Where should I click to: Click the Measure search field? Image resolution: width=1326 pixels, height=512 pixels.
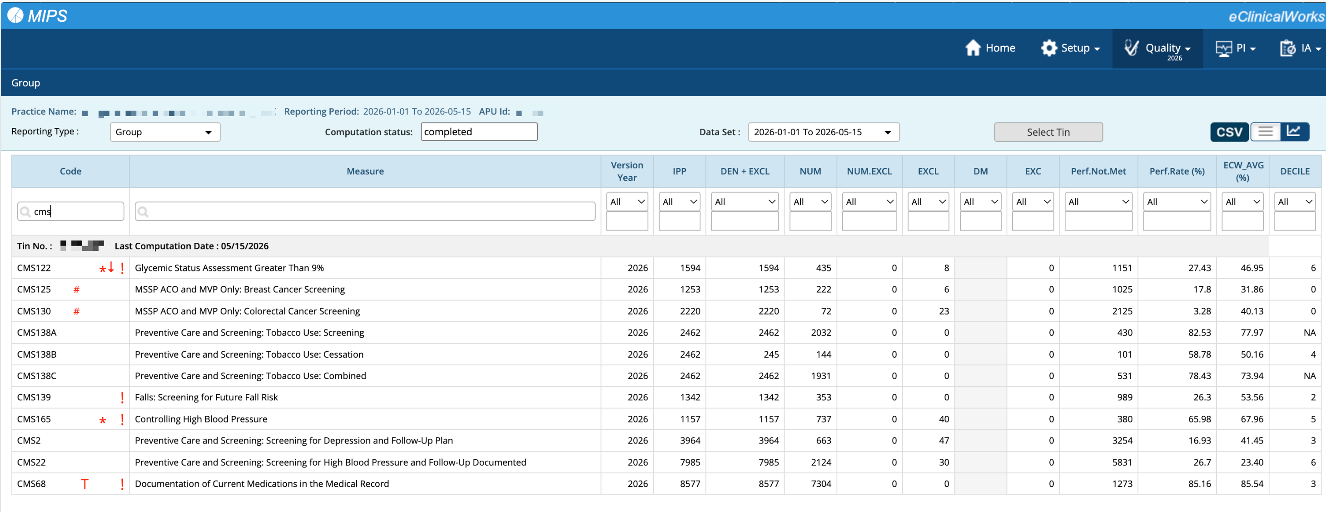pos(365,212)
